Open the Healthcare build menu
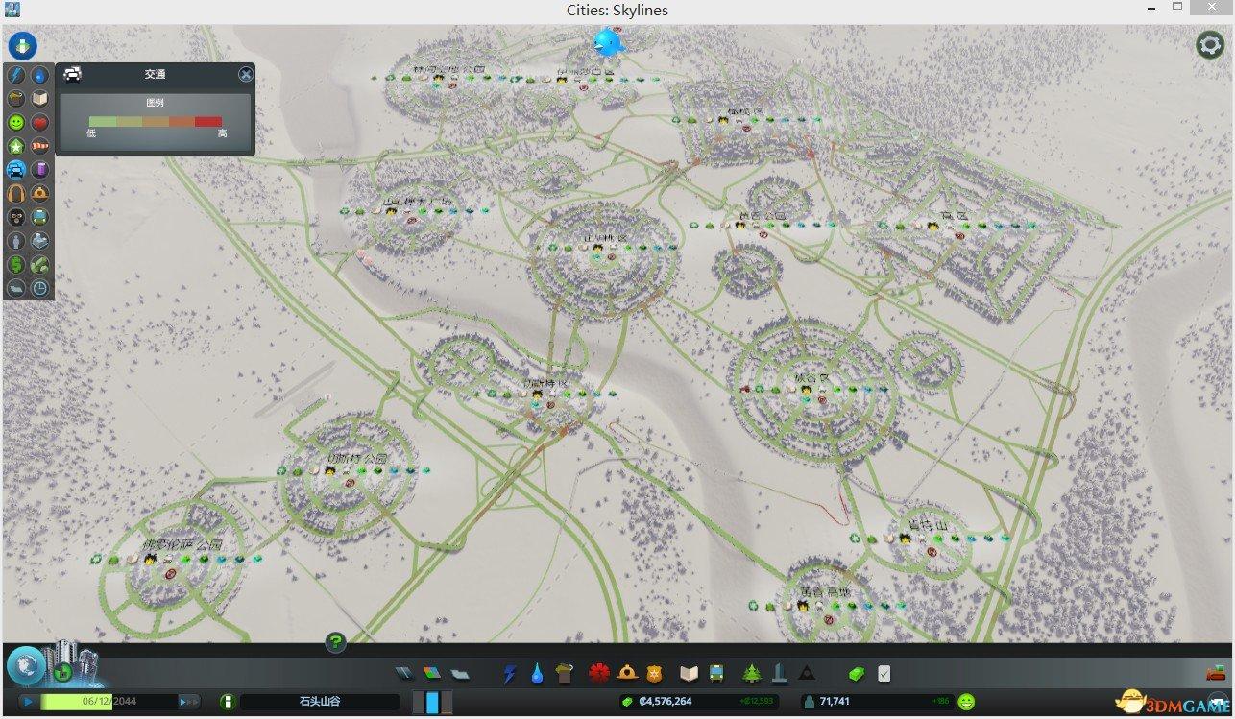1235x719 pixels. (x=600, y=674)
